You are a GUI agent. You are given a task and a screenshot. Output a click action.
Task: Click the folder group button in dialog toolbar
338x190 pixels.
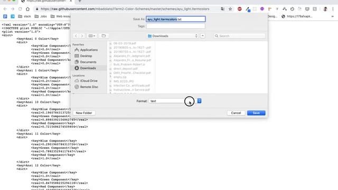104,36
